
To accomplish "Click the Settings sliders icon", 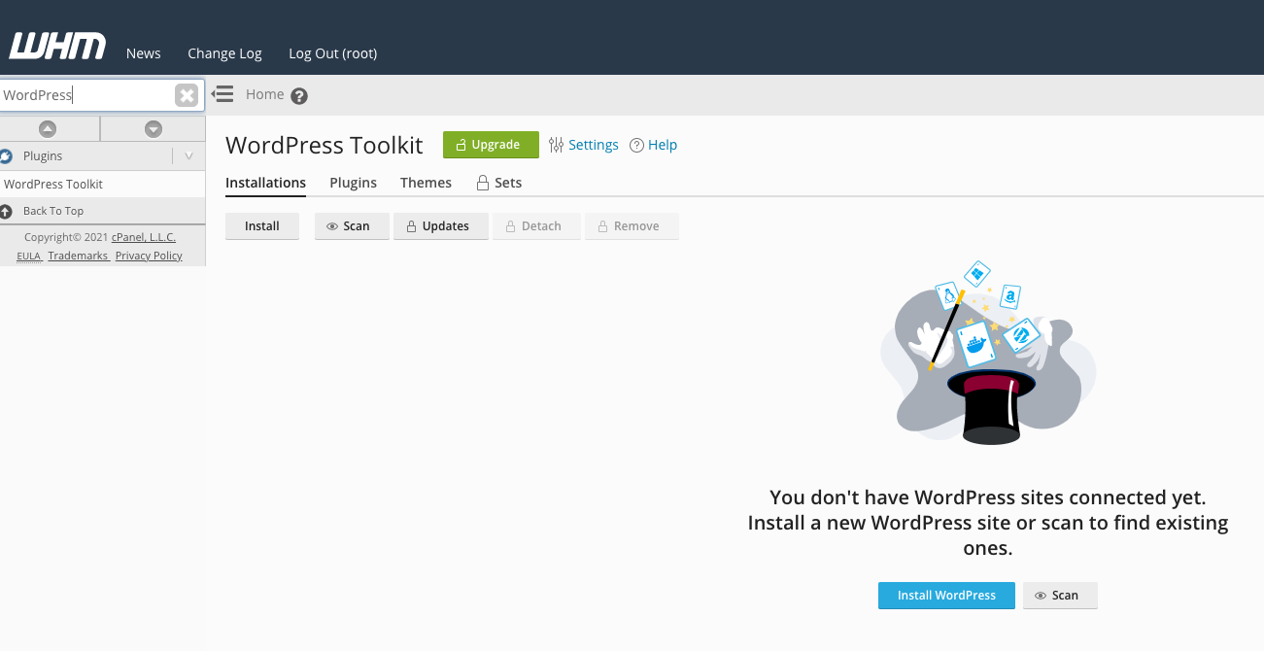I will (x=555, y=144).
